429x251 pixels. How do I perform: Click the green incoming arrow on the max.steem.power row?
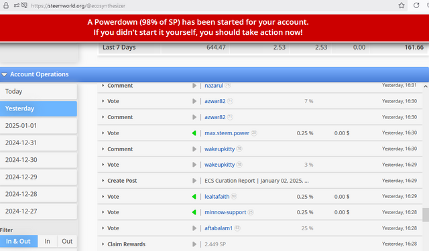point(194,133)
